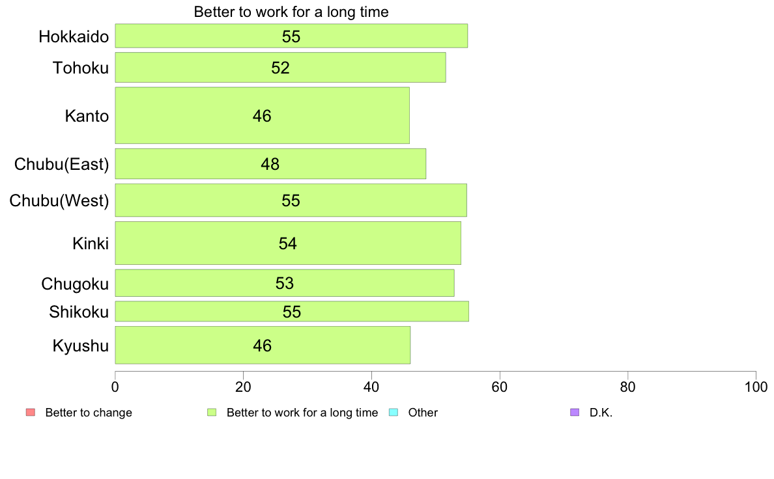Click the Better to change legend label

point(89,413)
